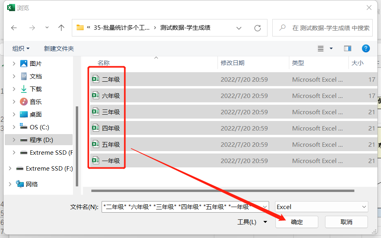The width and height of the screenshot is (381, 238).
Task: Click the Excel app icon in title bar
Action: (x=11, y=8)
